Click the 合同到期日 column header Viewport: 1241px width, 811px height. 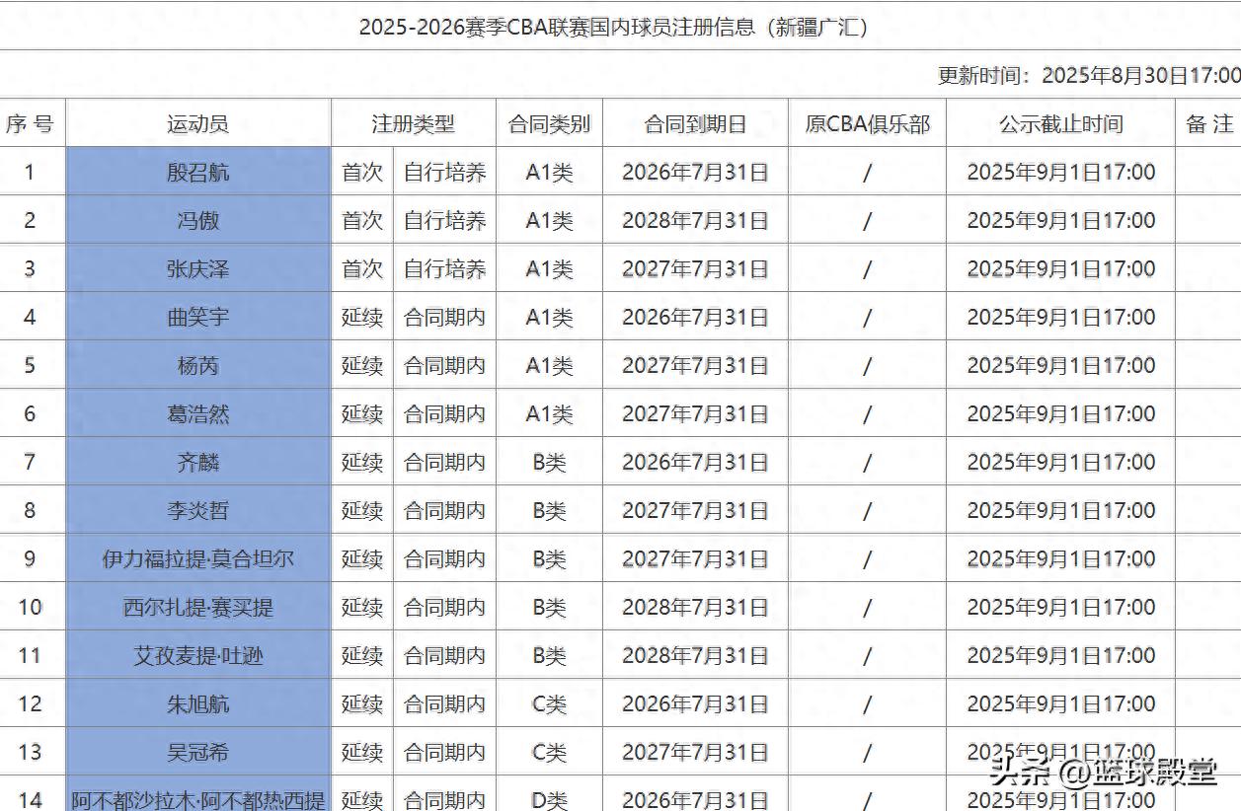[x=695, y=124]
